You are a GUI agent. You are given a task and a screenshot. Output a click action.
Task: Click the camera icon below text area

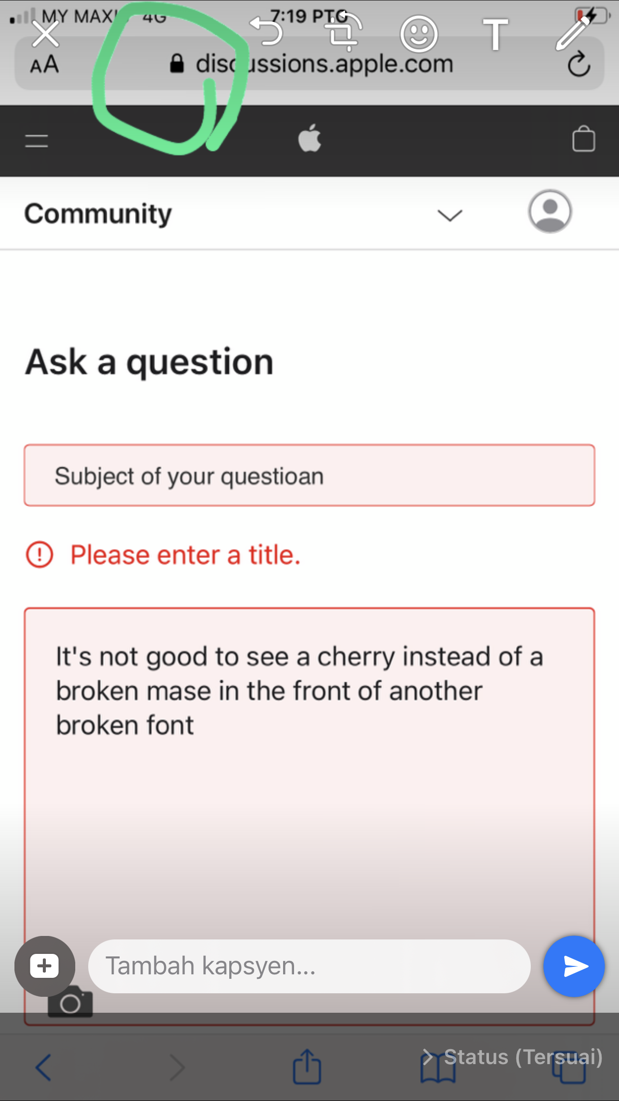pyautogui.click(x=70, y=1003)
